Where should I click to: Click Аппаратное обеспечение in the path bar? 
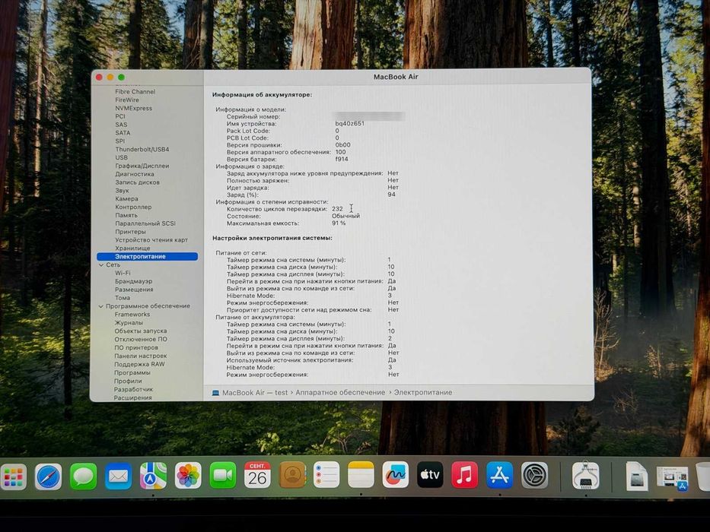(340, 393)
